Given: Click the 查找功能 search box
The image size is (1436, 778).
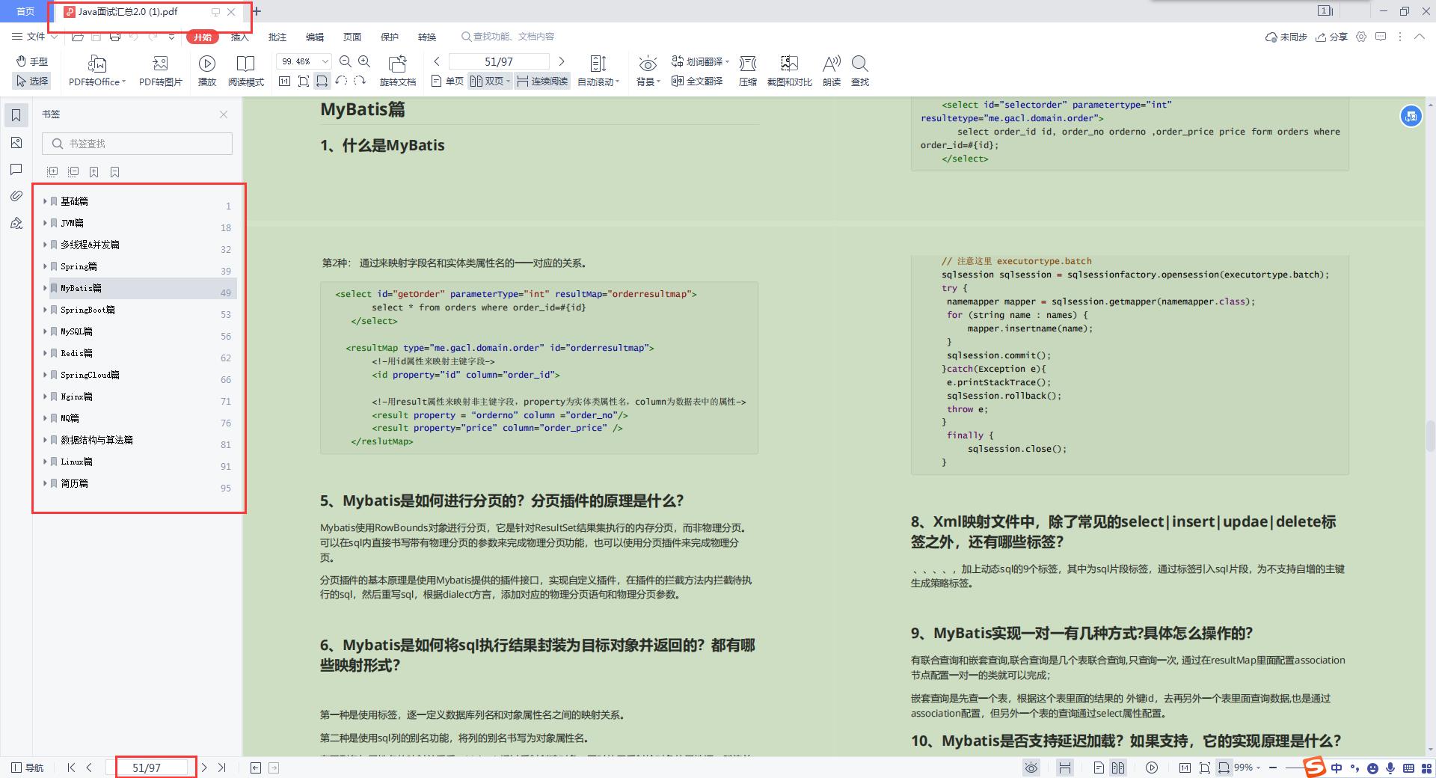Looking at the screenshot, I should point(509,36).
